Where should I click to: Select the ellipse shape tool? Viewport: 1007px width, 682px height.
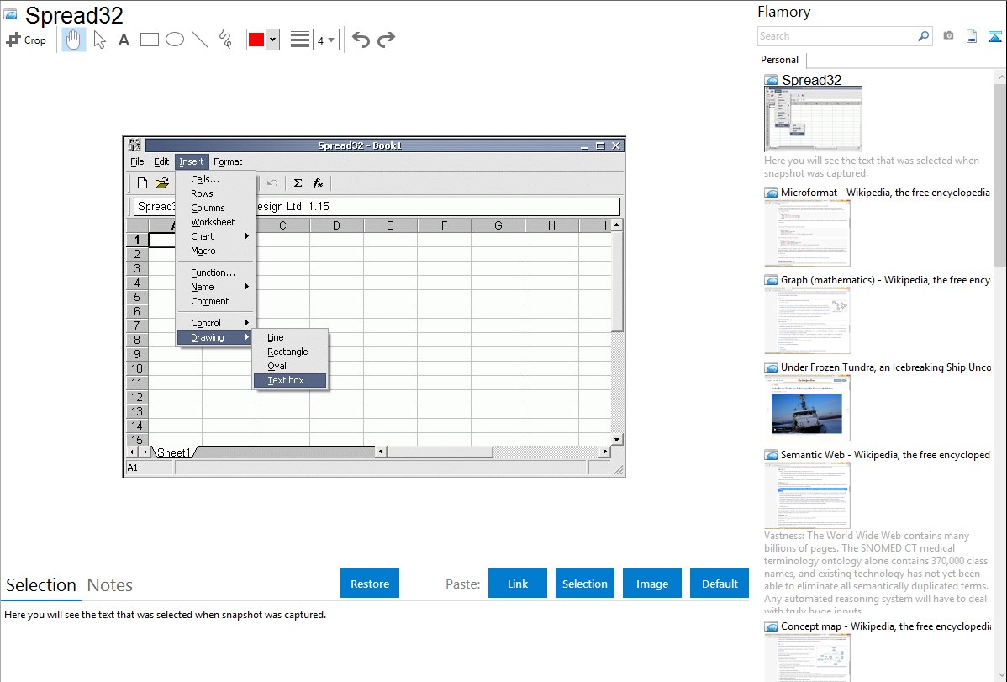point(175,40)
